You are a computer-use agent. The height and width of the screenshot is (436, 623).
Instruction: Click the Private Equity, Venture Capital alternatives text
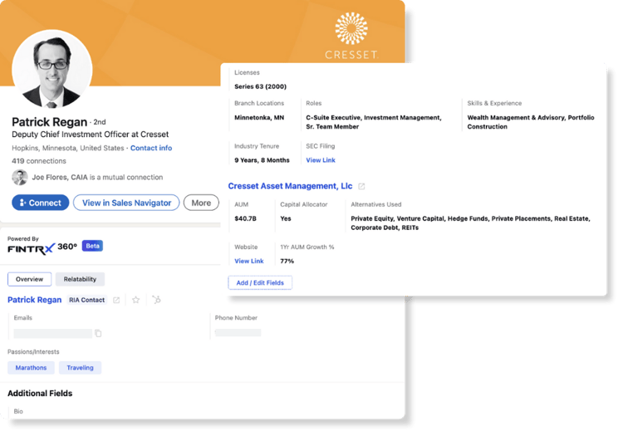470,223
